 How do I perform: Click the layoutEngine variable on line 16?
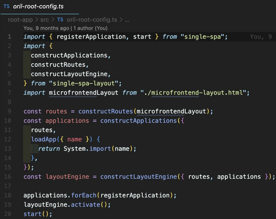click(67, 177)
